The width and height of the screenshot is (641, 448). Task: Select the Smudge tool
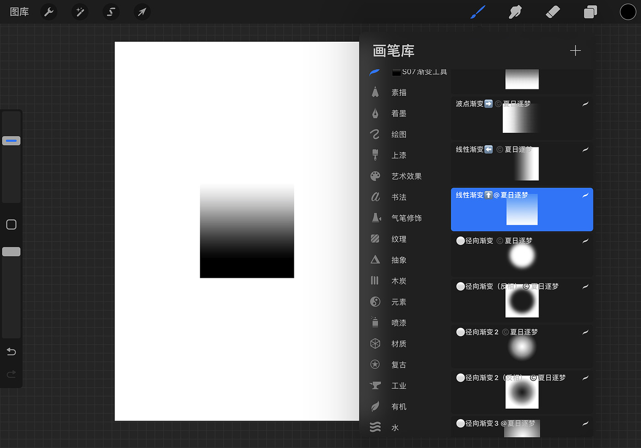(x=515, y=12)
